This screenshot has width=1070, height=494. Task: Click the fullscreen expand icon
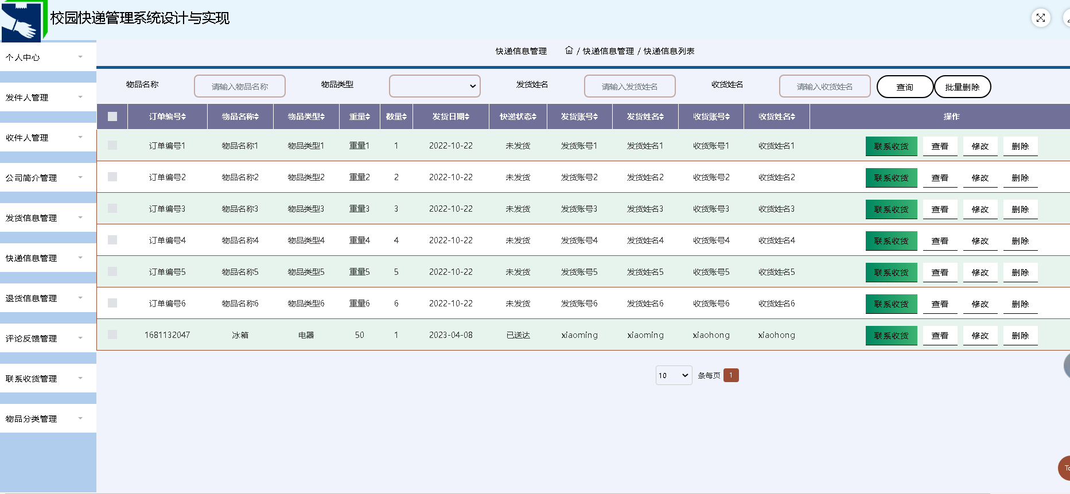[1041, 18]
